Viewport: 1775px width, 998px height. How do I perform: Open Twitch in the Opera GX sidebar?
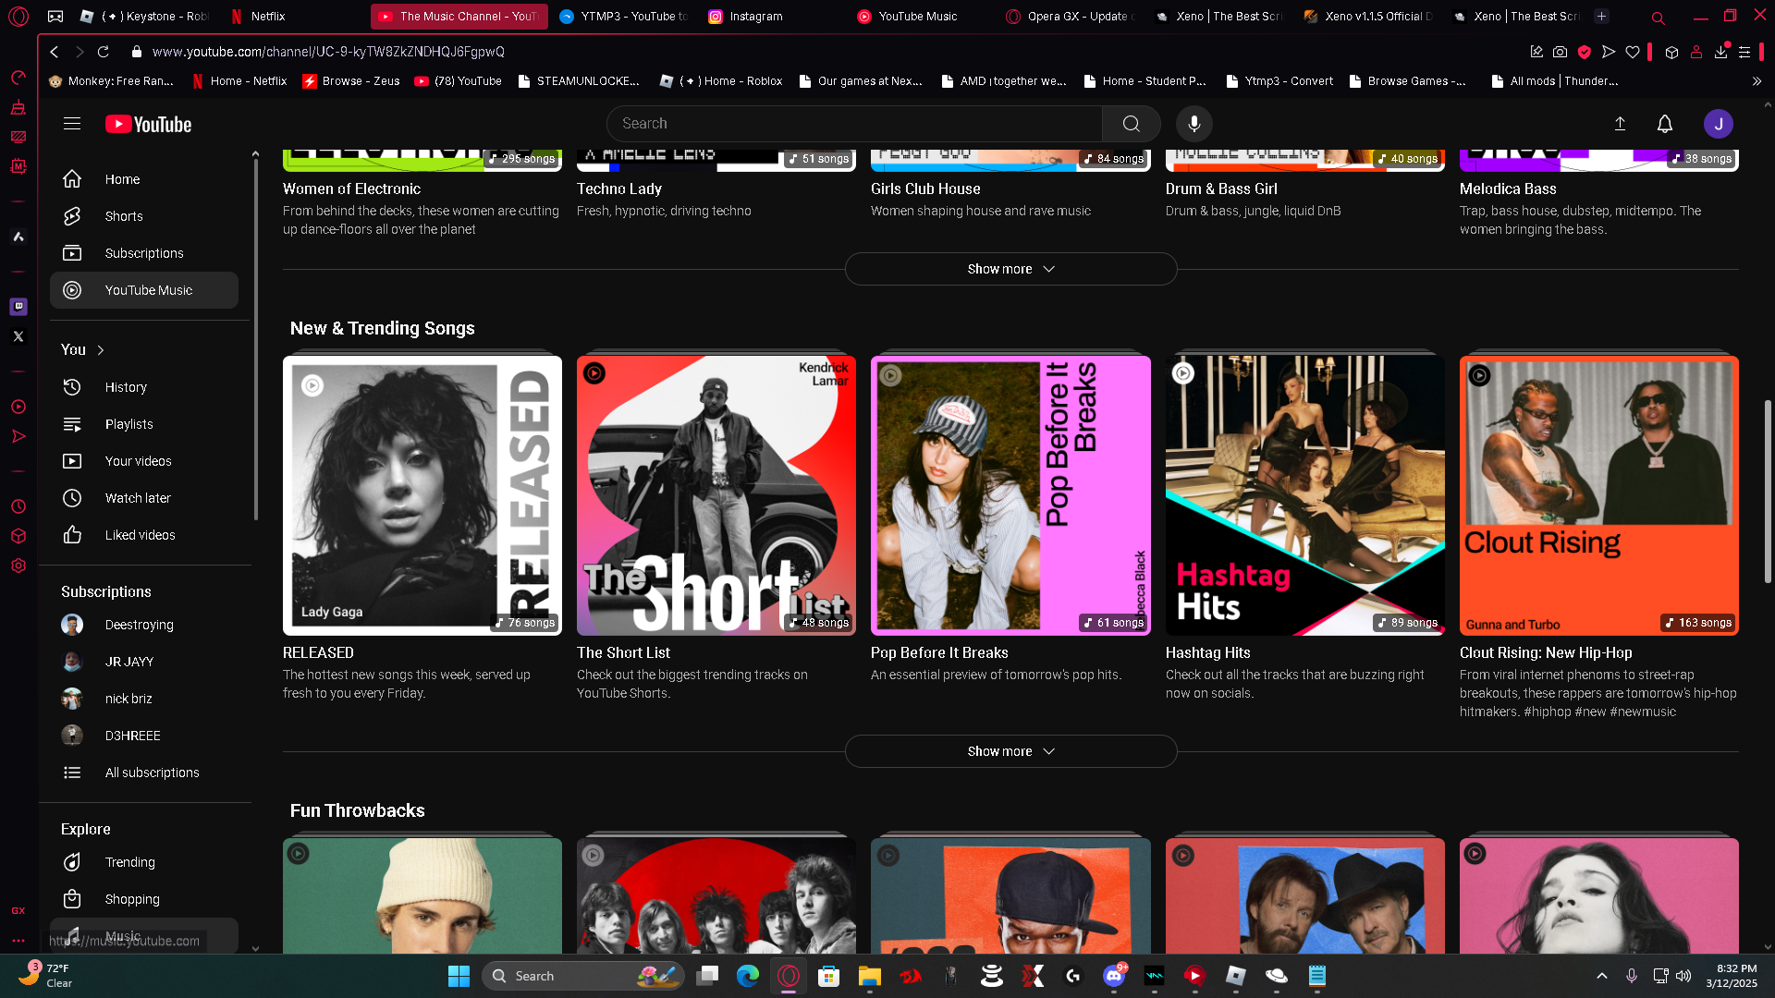click(18, 306)
